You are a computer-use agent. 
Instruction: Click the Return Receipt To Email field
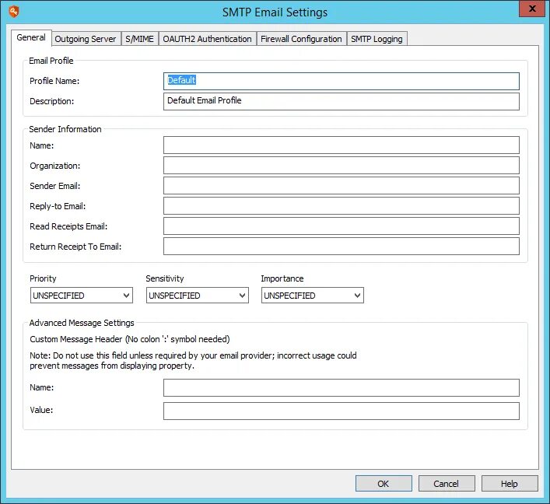[x=342, y=247]
